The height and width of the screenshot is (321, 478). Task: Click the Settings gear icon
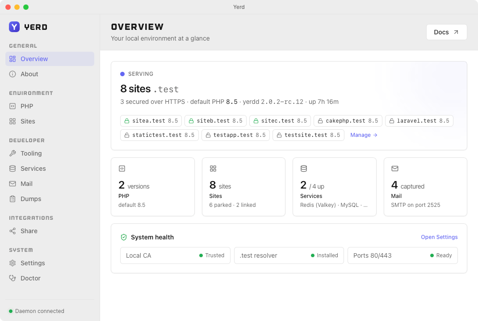pos(13,263)
